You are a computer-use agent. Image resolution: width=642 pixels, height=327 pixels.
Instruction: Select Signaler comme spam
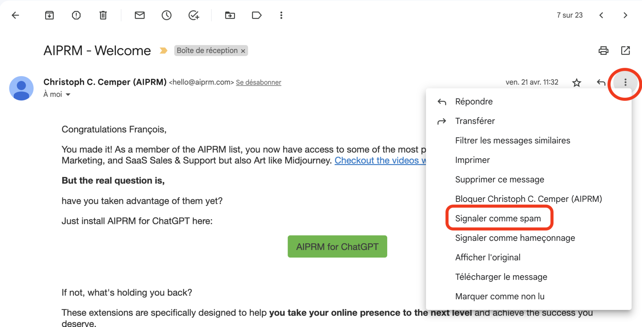click(x=529, y=219)
